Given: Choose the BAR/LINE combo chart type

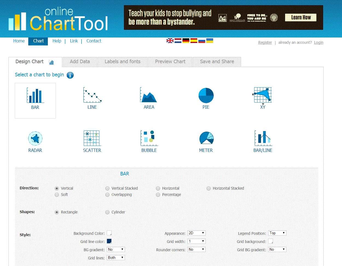Looking at the screenshot, I should coord(263,138).
